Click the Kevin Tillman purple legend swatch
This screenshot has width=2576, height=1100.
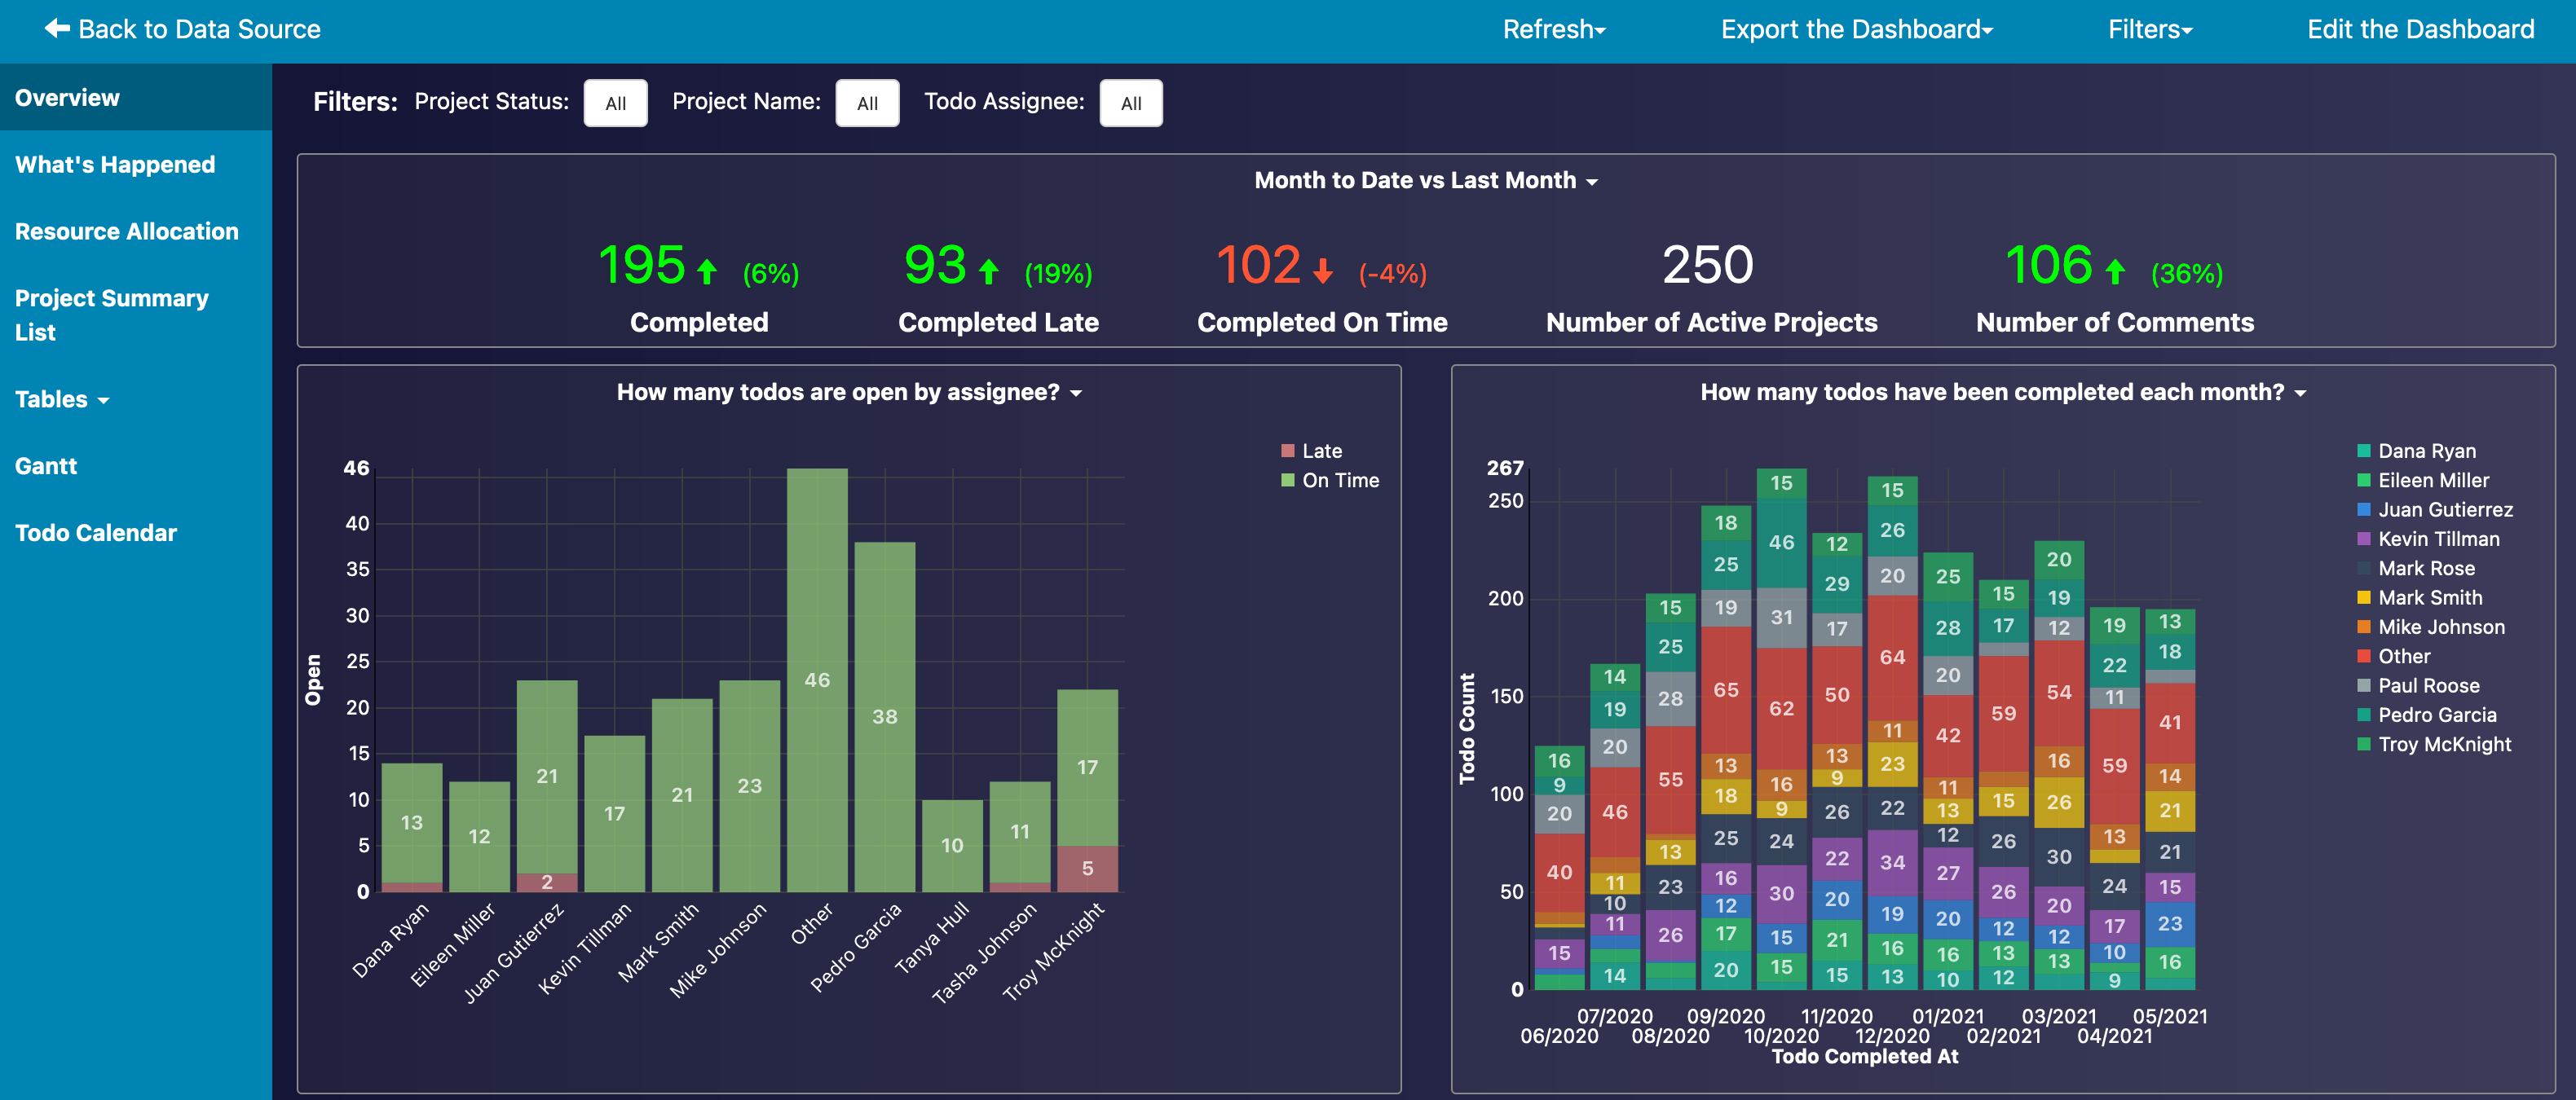(2364, 539)
